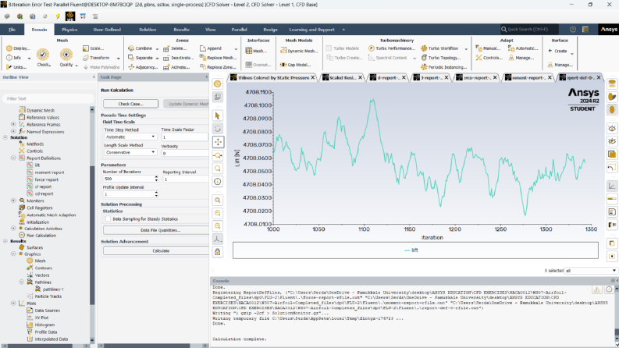Screen dimensions: 619x348
Task: Close the Scaled Residuals tab
Action: (x=360, y=78)
